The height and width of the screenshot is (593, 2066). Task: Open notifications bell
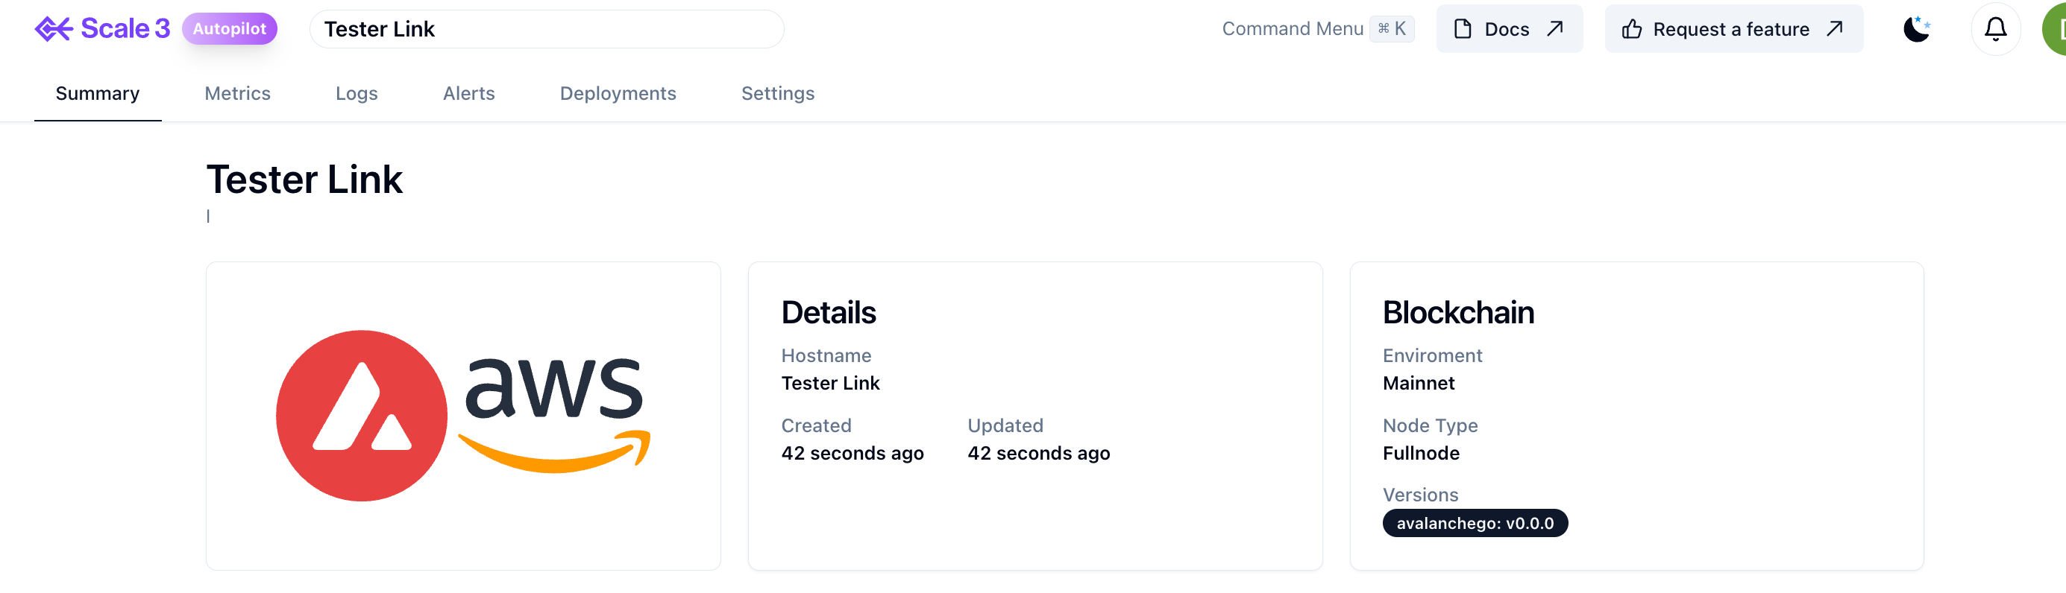point(1994,29)
